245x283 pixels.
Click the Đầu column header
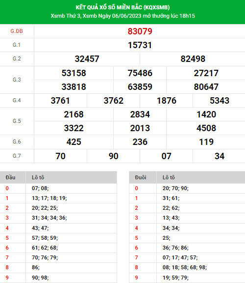[10, 177]
